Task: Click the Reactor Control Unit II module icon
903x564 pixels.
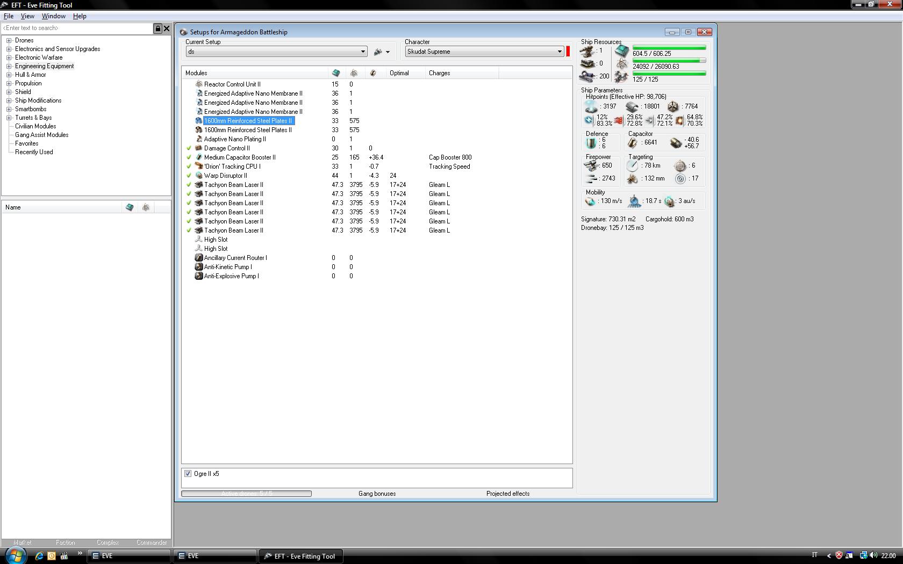Action: [x=199, y=84]
